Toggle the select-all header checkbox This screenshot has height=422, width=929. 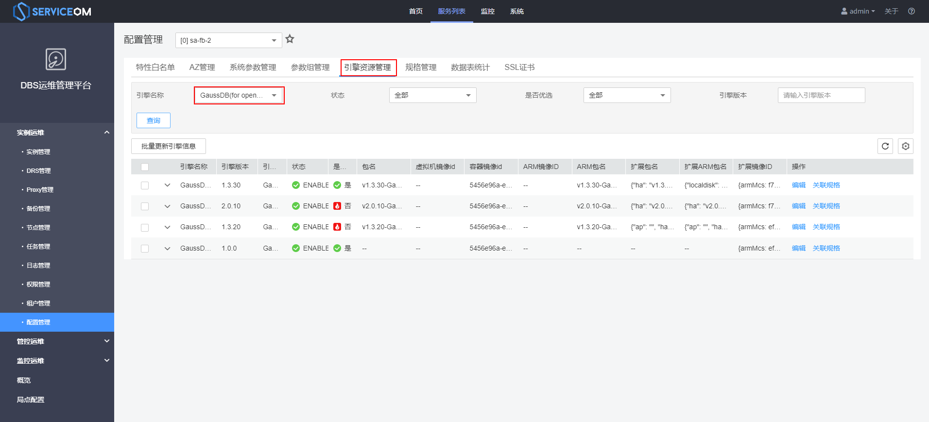pyautogui.click(x=145, y=167)
